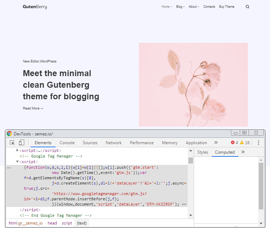Click the yellow warning count icon
Screen dimensions: 270x228
(x=242, y=142)
